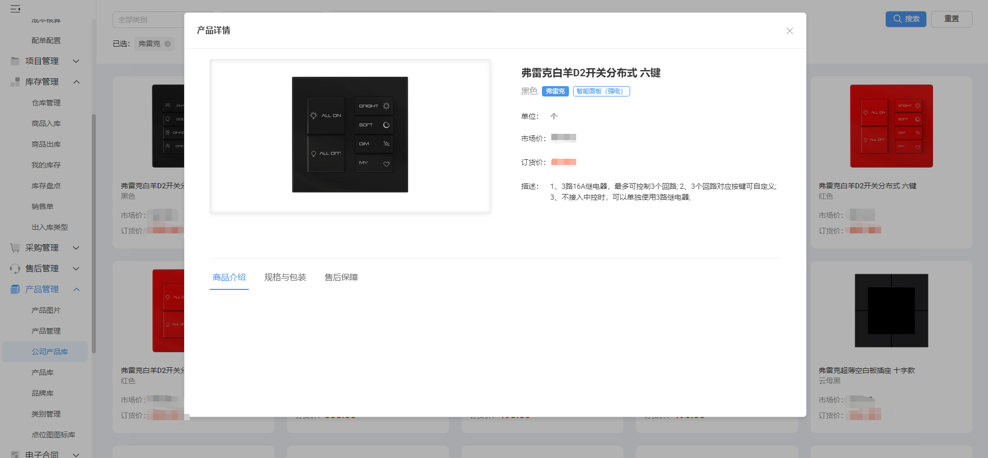Expand the 电子合同 menu chevron
Viewport: 988px width, 458px height.
coord(76,455)
